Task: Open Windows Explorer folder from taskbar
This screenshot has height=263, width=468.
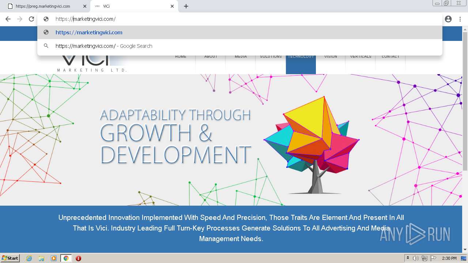Action: click(41, 258)
